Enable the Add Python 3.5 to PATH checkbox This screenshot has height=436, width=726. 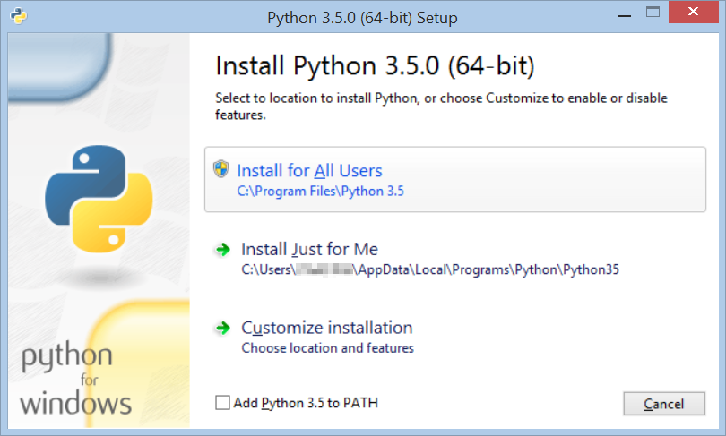click(222, 403)
